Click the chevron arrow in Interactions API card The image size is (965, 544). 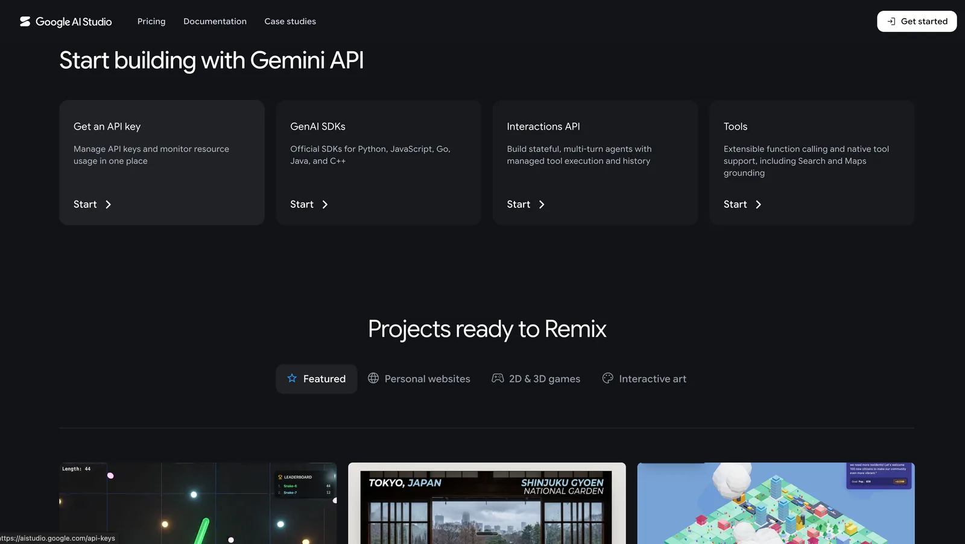click(542, 205)
